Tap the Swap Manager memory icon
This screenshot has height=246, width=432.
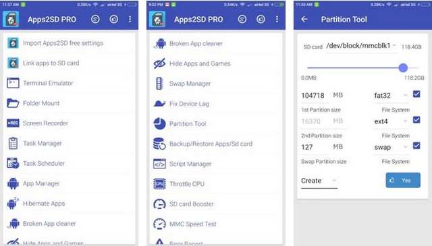[159, 84]
